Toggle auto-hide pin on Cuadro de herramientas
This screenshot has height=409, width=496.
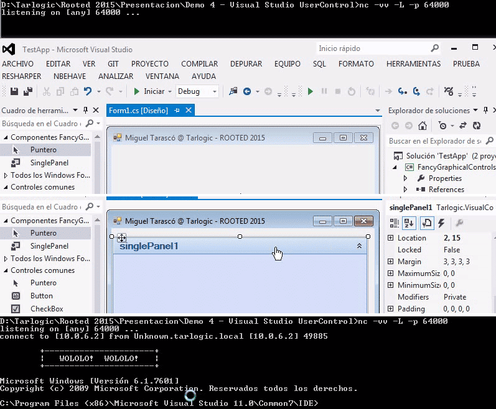coord(85,110)
